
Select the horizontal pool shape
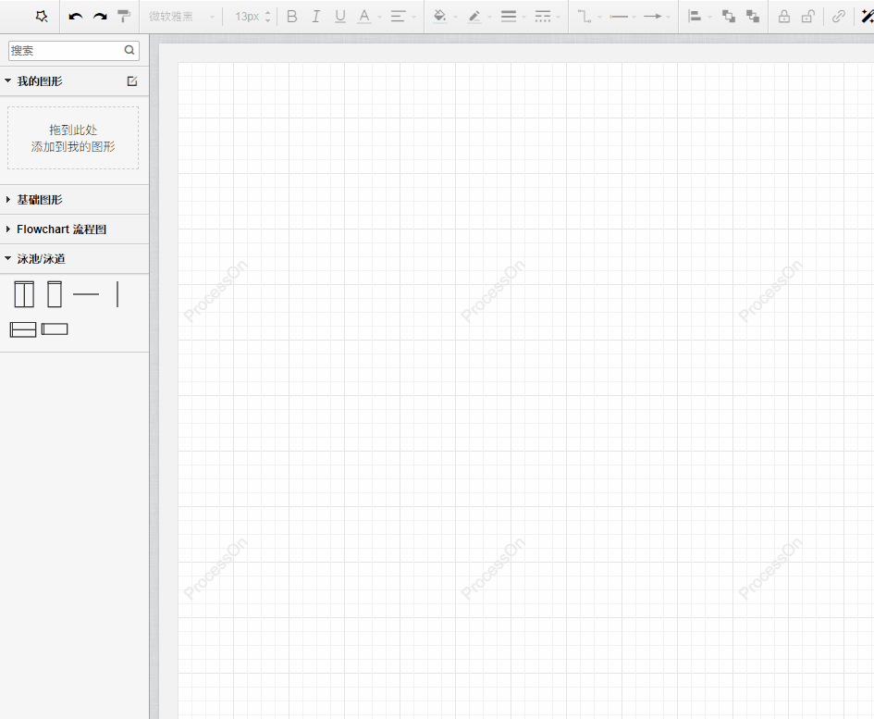[x=23, y=329]
